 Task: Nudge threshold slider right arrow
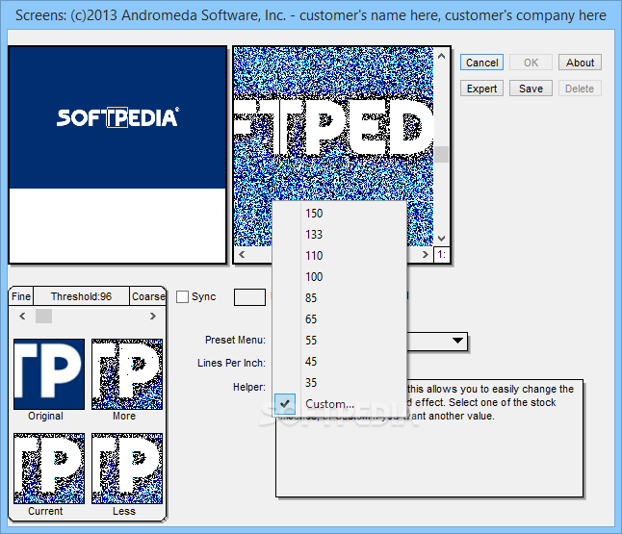pyautogui.click(x=153, y=316)
